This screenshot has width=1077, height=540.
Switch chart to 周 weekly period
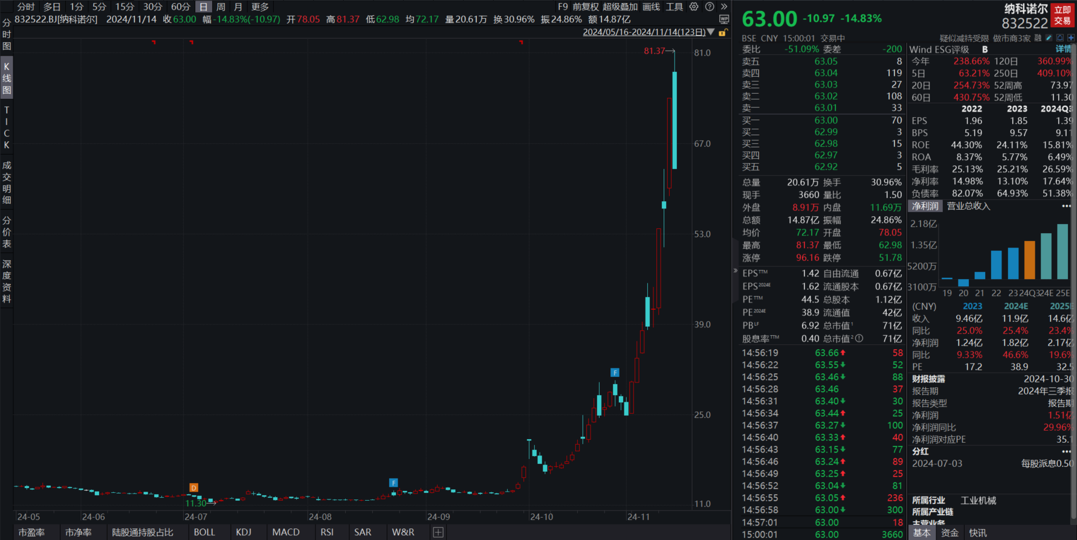tap(221, 7)
